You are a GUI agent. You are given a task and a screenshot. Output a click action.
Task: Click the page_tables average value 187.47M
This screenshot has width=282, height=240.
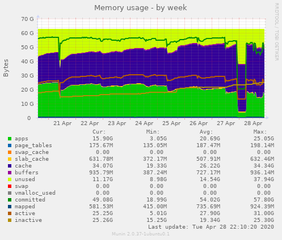click(208, 145)
